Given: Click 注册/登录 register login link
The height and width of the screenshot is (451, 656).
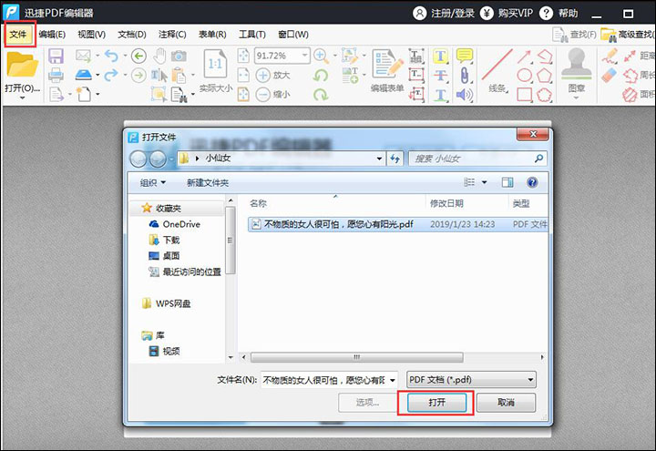Looking at the screenshot, I should pos(444,13).
